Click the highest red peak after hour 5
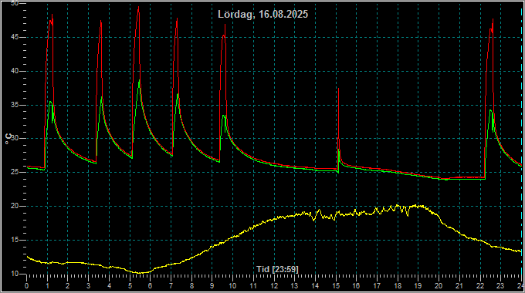Screen dimensions: 525x293 coord(139,8)
